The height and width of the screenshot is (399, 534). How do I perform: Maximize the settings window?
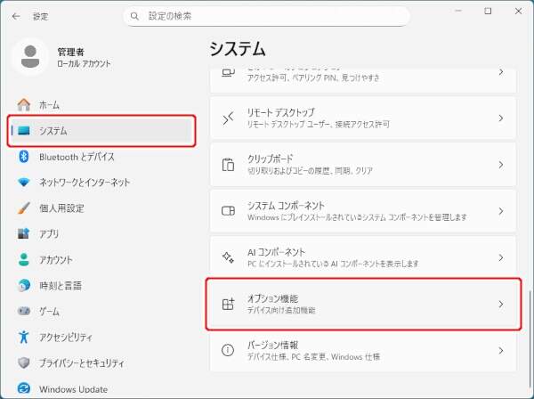click(x=488, y=12)
